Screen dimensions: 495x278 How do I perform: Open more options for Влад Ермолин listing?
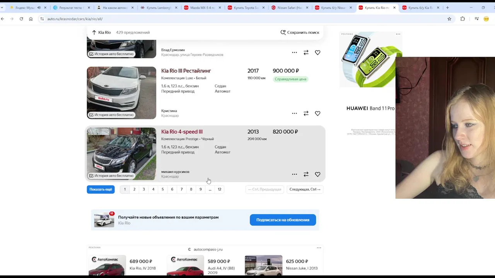coord(294,53)
